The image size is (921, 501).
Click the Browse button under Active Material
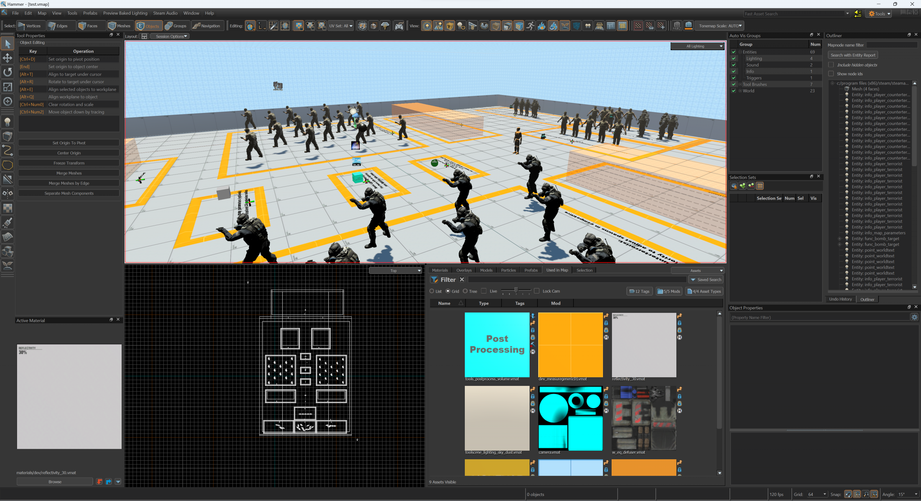tap(55, 482)
